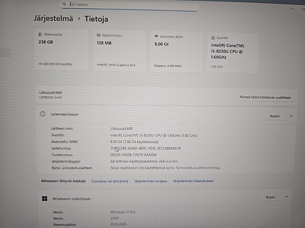The image size is (305, 228).
Task: Open Järjestelmän lisäasetukset link
Action: [193, 180]
